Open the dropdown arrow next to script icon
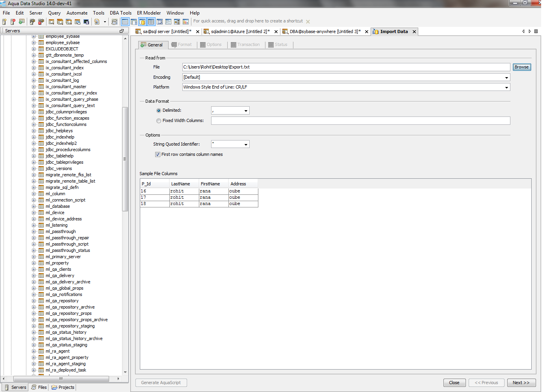549x392 pixels. coord(105,22)
